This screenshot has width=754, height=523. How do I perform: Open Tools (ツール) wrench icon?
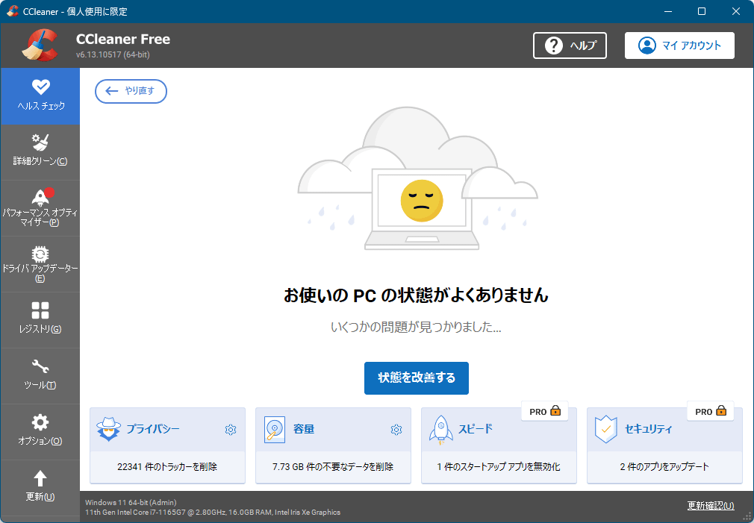point(40,366)
